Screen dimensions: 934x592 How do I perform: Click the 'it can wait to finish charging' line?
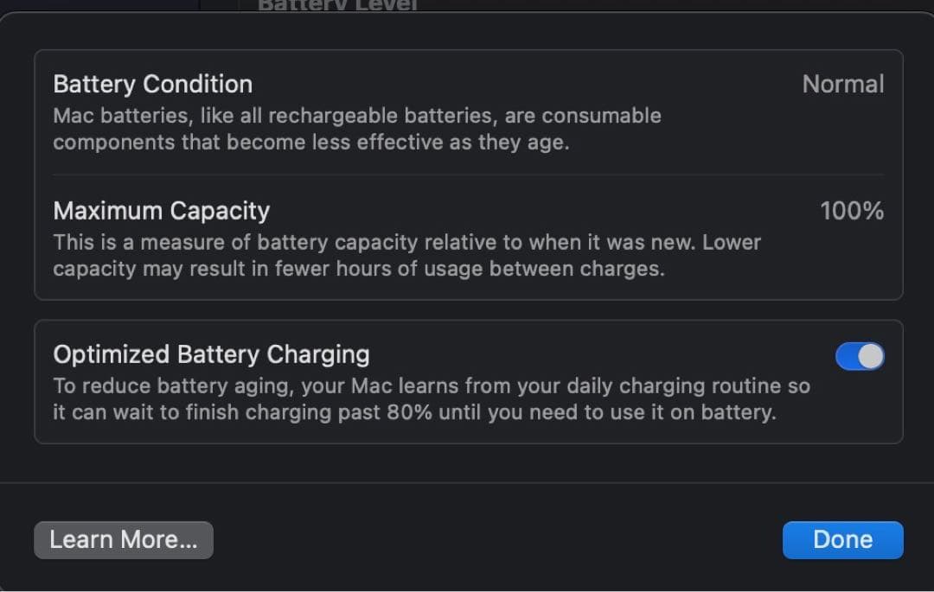coord(414,412)
